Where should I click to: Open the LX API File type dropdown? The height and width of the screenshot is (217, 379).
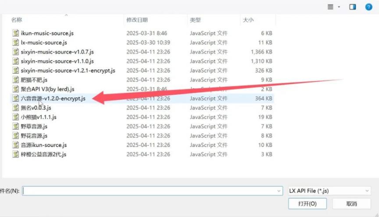[x=329, y=191]
